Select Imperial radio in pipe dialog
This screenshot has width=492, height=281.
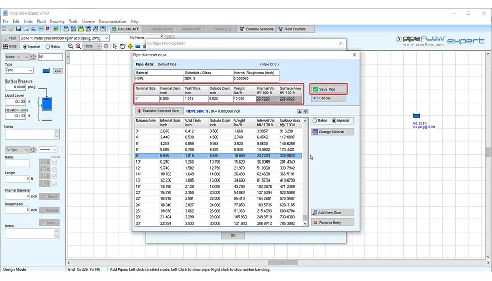[x=335, y=121]
